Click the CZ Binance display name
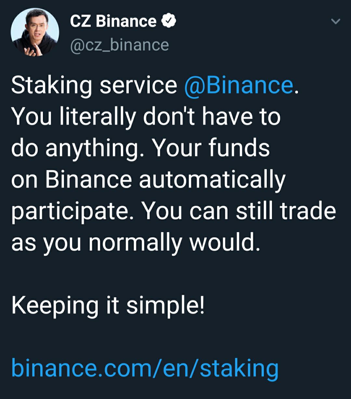Screen dimensions: 351x399 113,21
